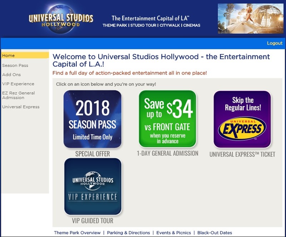Image resolution: width=286 pixels, height=237 pixels.
Task: Log out using the Logout link
Action: click(275, 43)
